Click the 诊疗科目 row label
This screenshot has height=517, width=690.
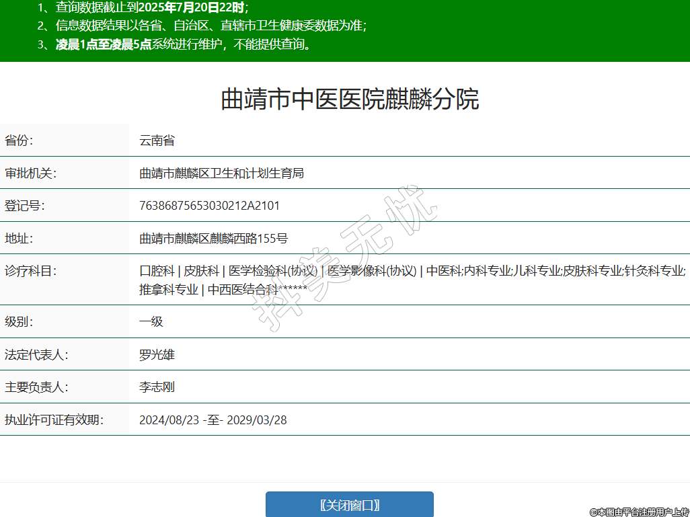(30, 271)
